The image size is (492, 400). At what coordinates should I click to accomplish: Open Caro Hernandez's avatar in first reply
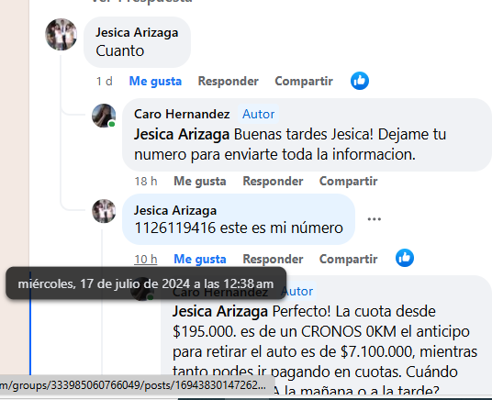coord(104,116)
